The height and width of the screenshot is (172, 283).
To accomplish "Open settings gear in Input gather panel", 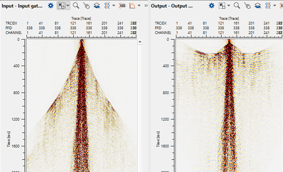I will 51,6.
